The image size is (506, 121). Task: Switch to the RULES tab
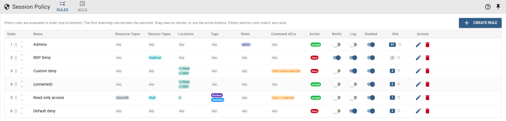[62, 7]
